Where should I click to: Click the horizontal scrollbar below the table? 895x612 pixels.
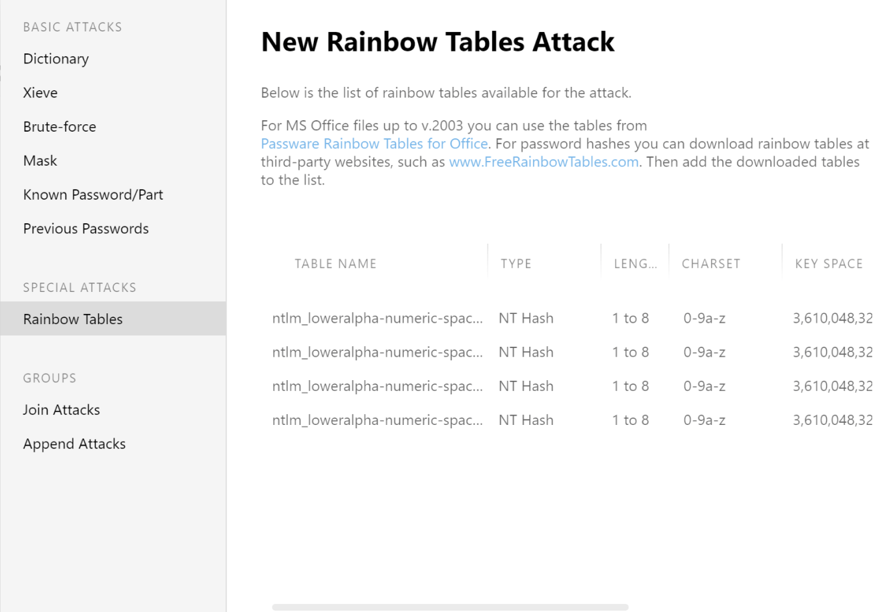pos(450,607)
